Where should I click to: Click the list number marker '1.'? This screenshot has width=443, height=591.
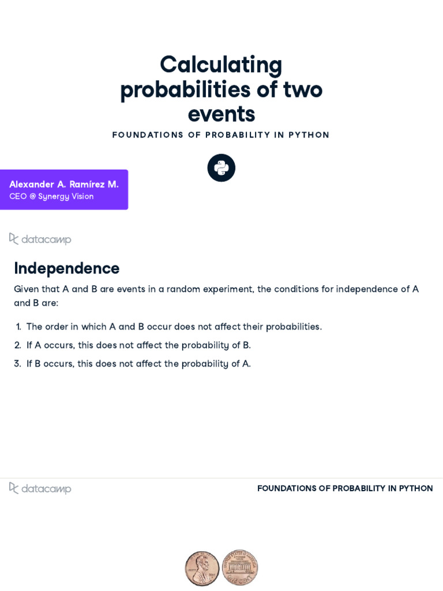pyautogui.click(x=18, y=327)
